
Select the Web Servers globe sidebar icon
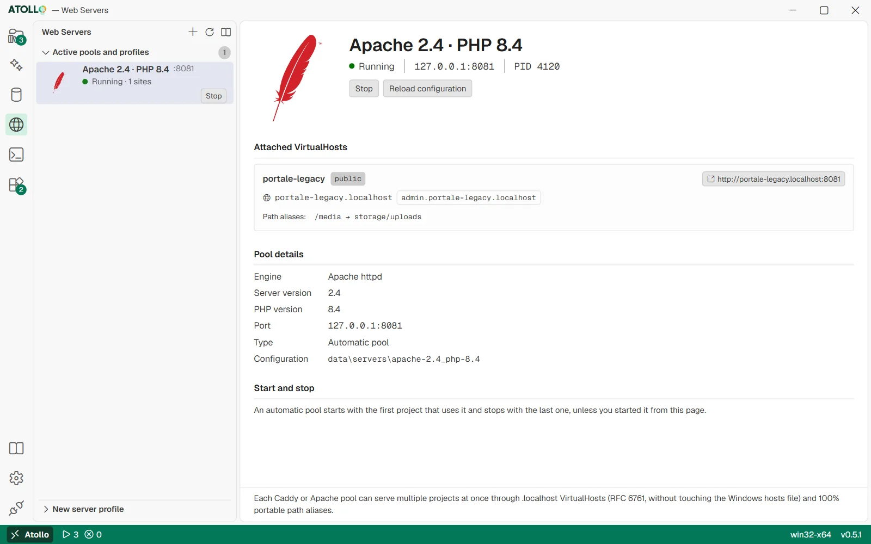pyautogui.click(x=16, y=125)
